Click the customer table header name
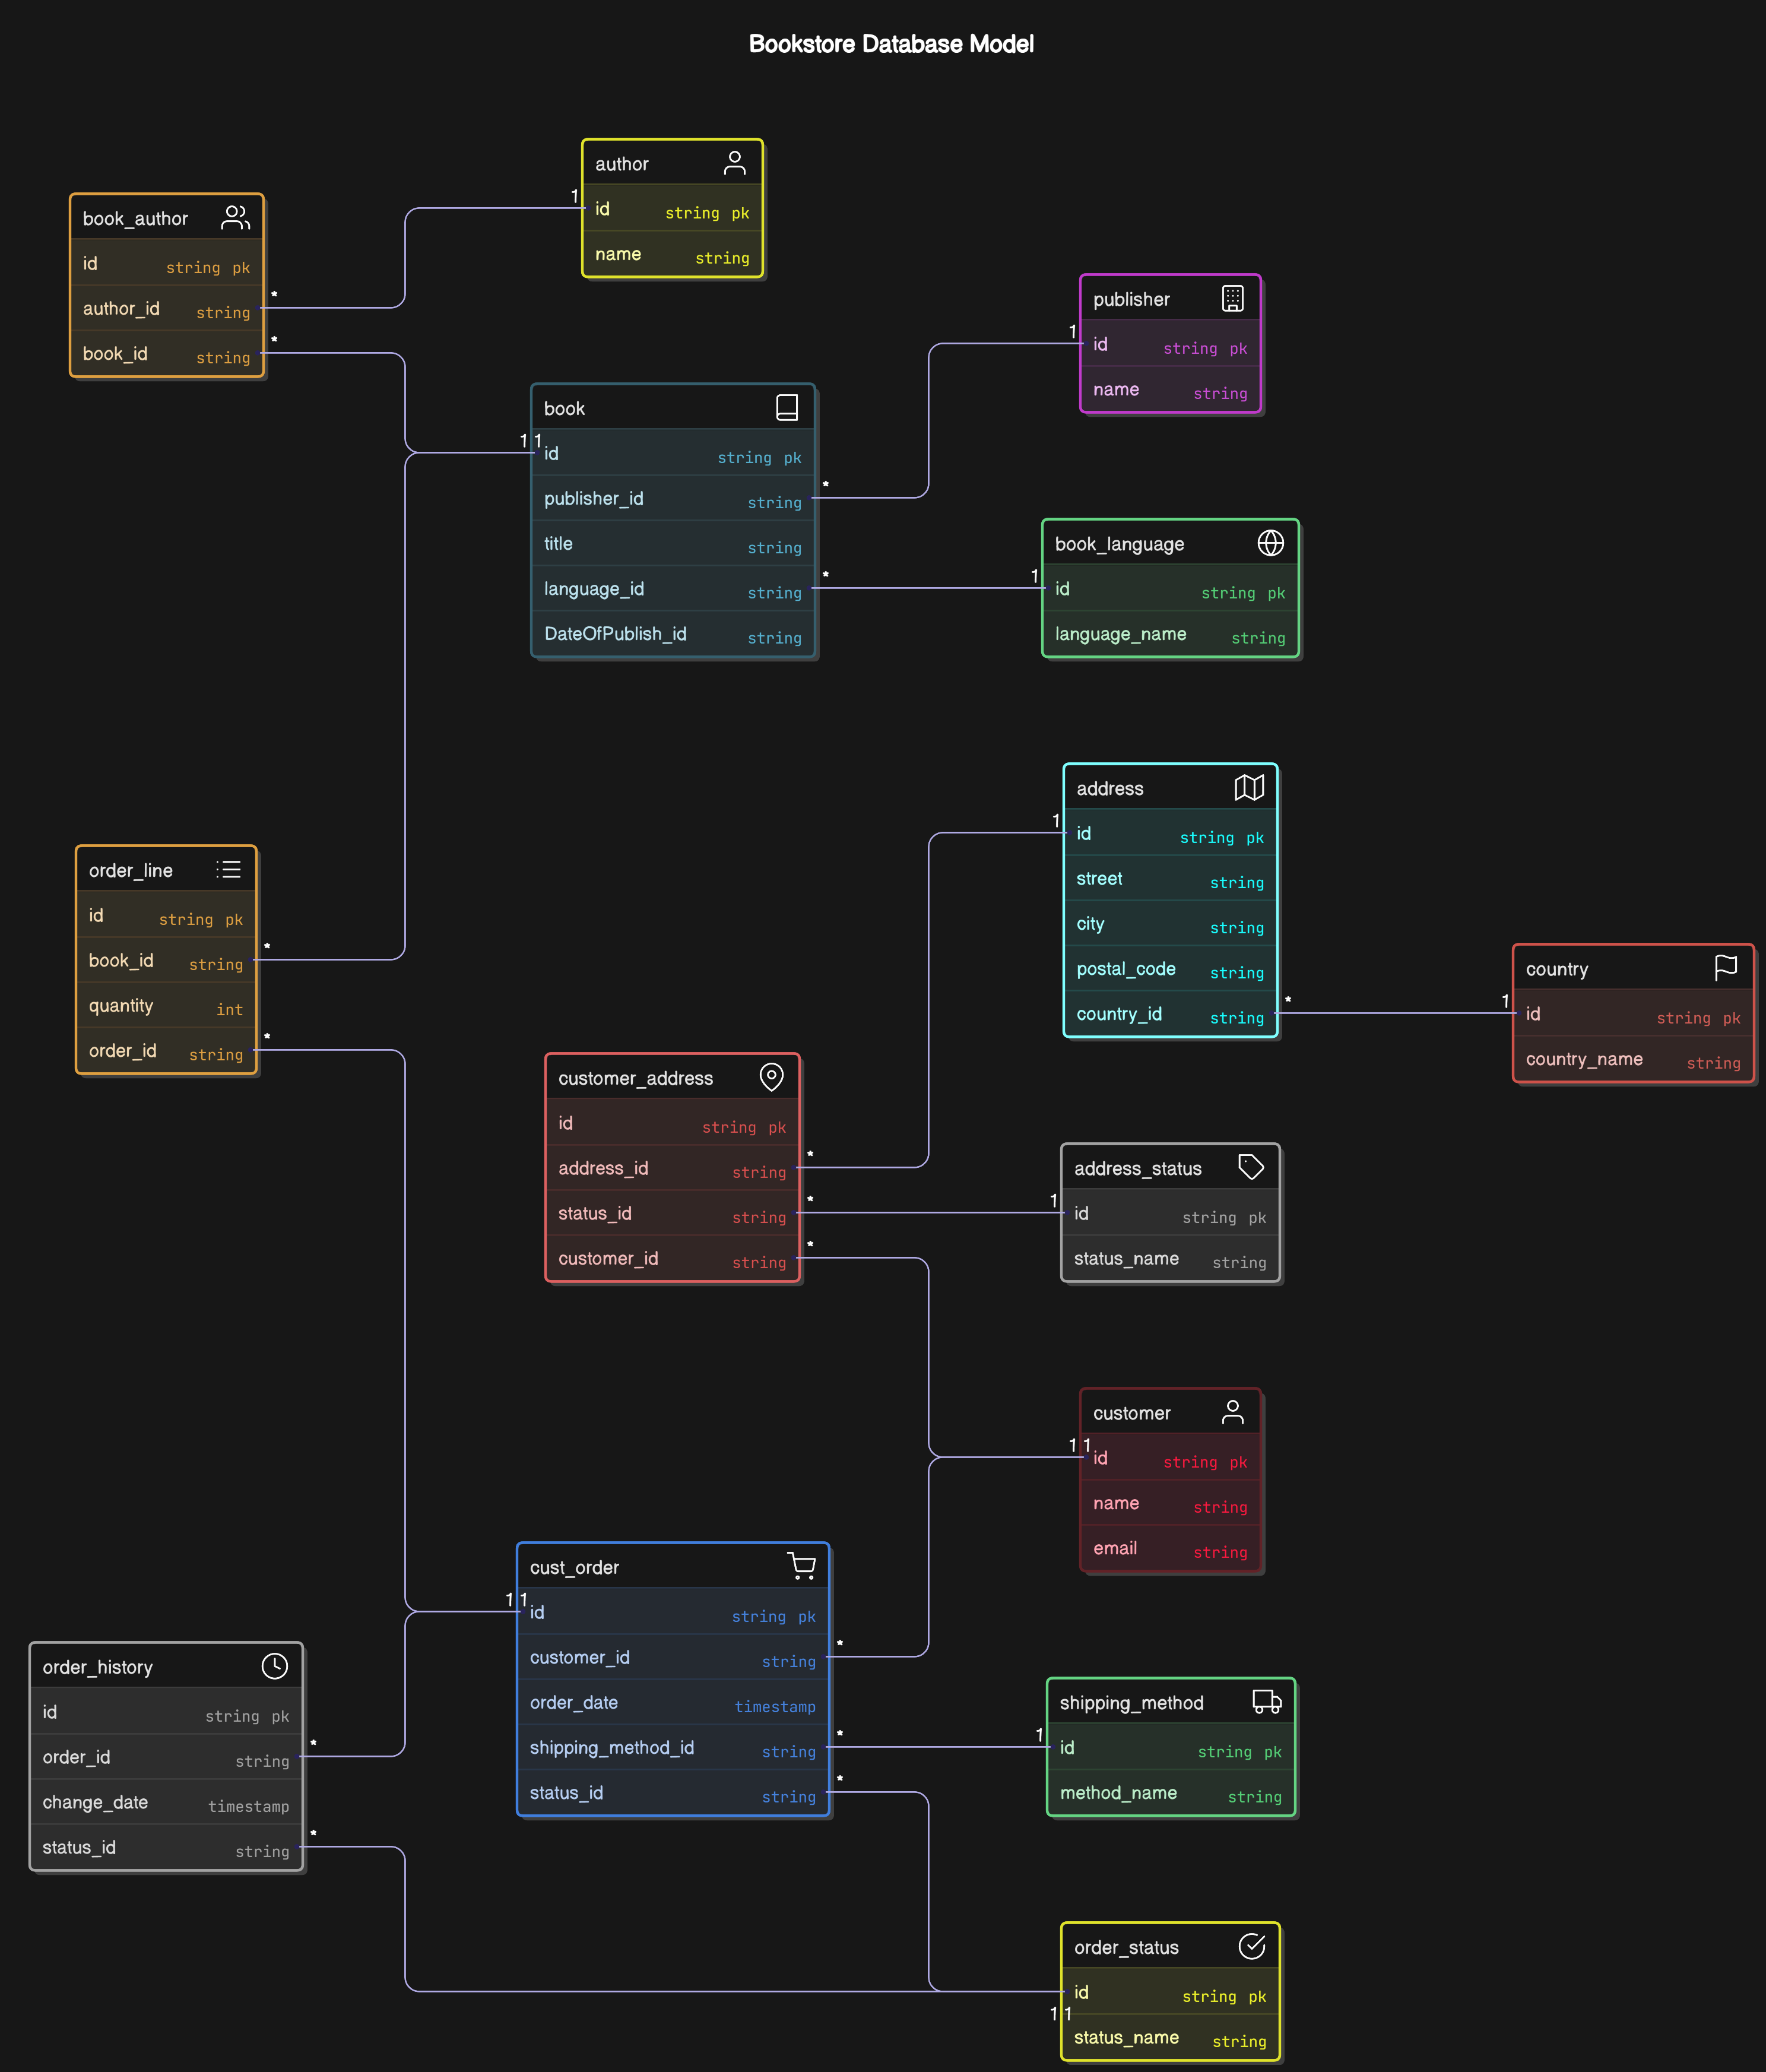 point(1131,1413)
